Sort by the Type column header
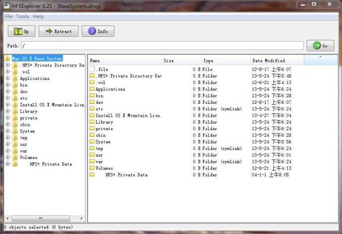 point(226,61)
